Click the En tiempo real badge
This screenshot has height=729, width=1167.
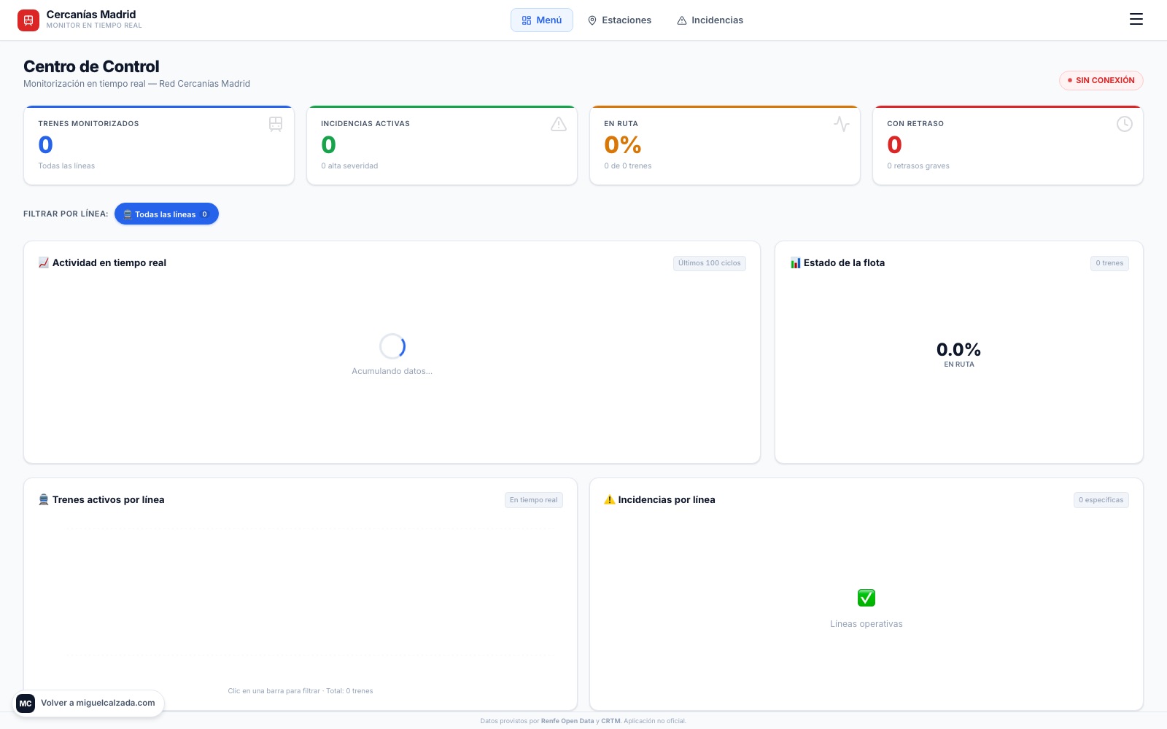click(534, 500)
